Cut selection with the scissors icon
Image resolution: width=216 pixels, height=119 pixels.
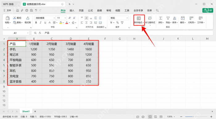[15, 18]
